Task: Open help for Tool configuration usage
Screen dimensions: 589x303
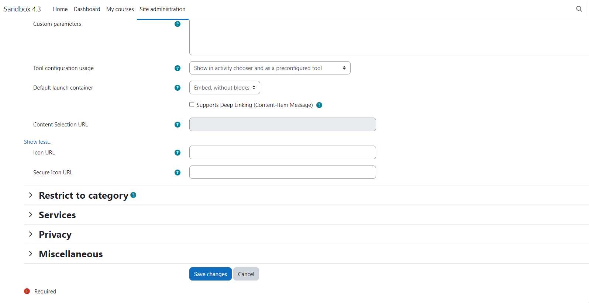Action: point(178,68)
